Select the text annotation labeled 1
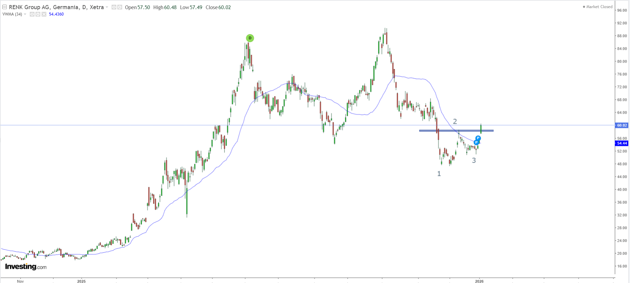The image size is (630, 283). [439, 174]
